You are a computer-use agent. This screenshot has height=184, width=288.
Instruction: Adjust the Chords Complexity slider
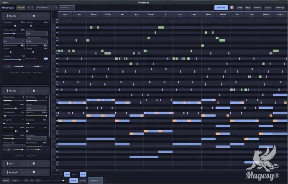[14, 26]
